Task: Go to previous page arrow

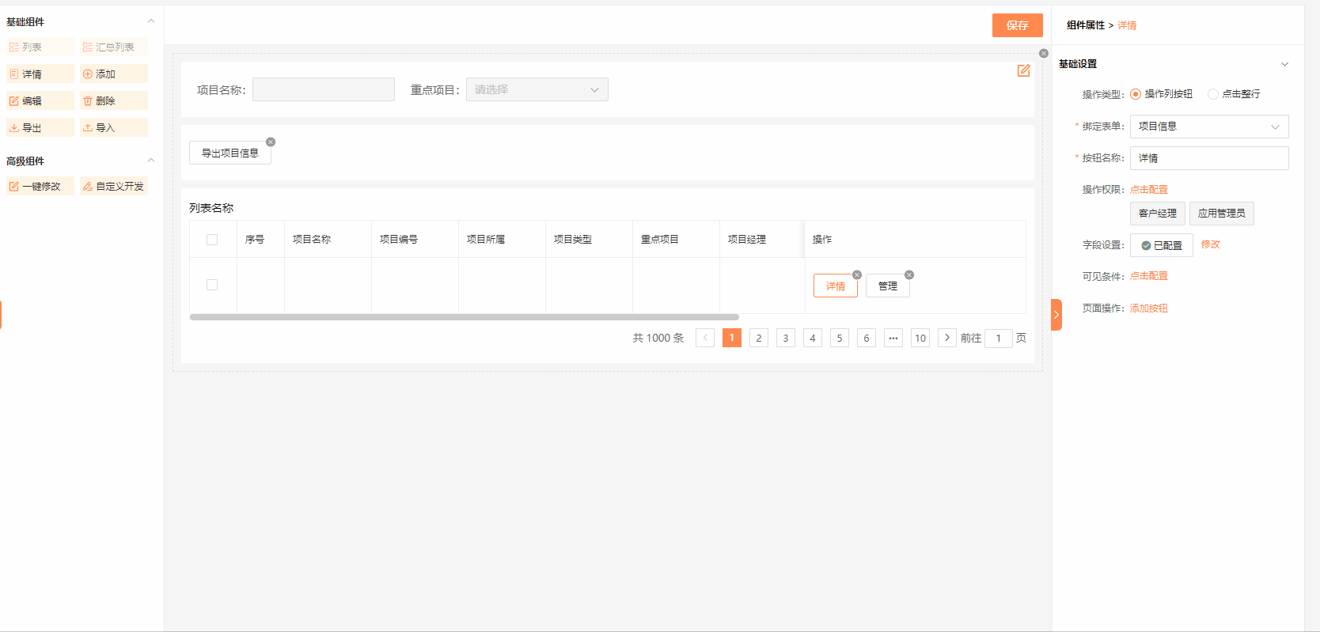Action: [705, 338]
